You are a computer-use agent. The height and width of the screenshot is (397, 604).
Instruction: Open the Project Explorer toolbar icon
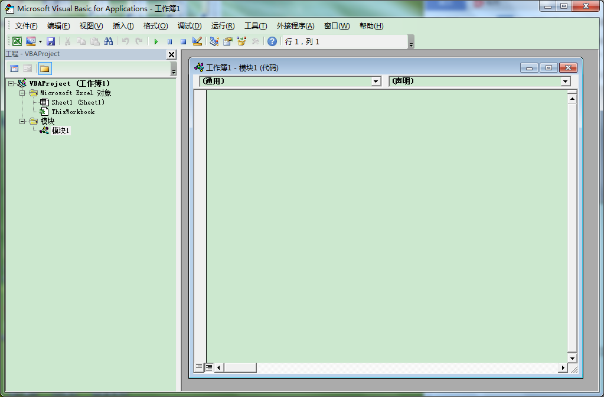coord(214,41)
